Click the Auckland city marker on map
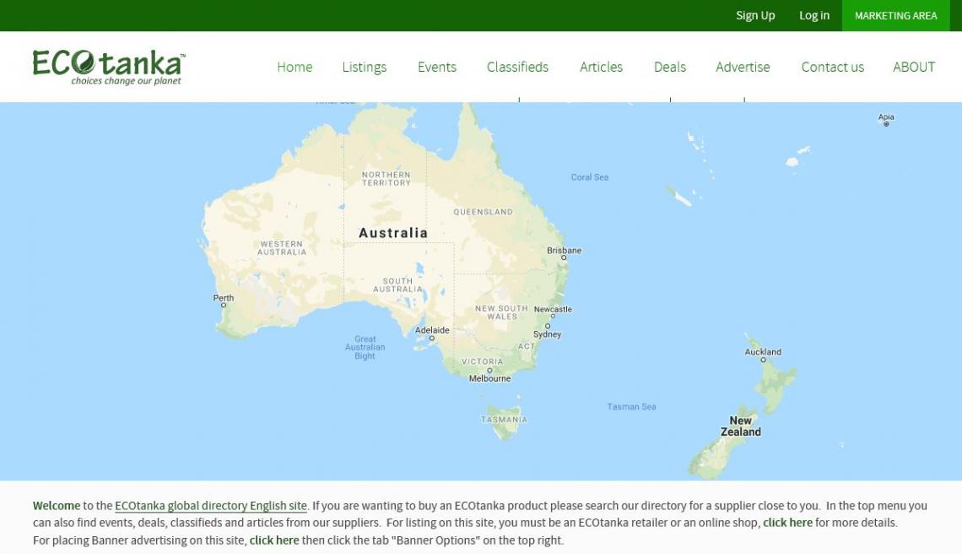Viewport: 962px width, 554px height. click(x=763, y=360)
